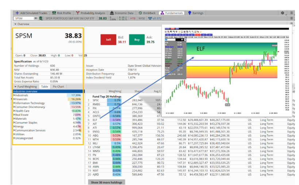Expand the Materials sector row

click(x=14, y=118)
